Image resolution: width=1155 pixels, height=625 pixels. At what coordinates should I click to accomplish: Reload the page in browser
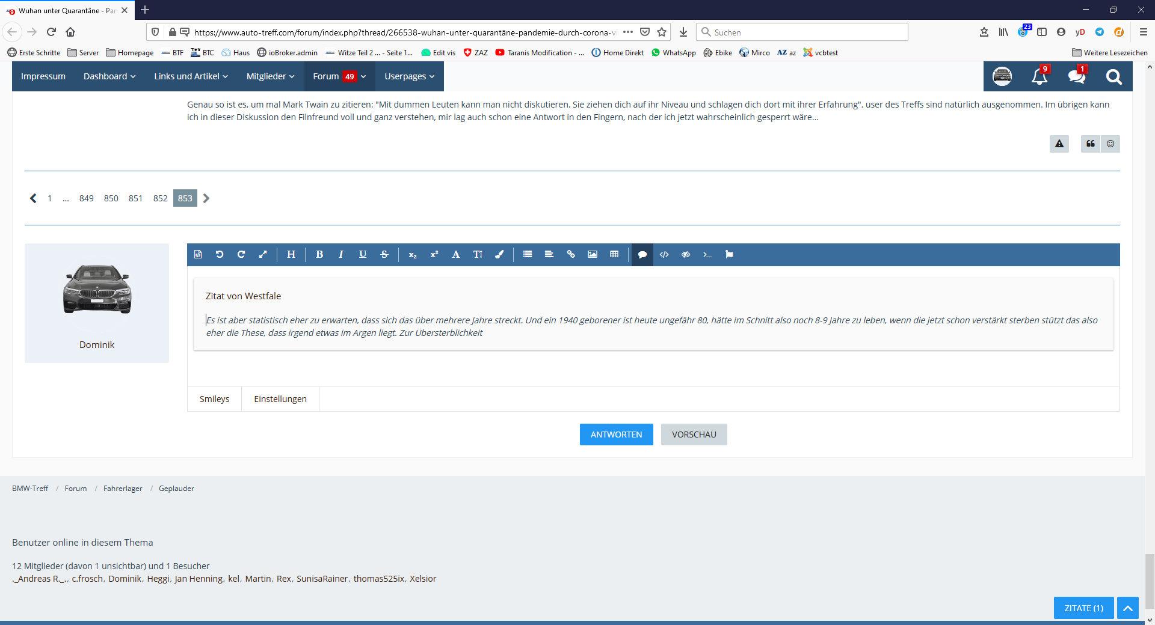pyautogui.click(x=51, y=32)
